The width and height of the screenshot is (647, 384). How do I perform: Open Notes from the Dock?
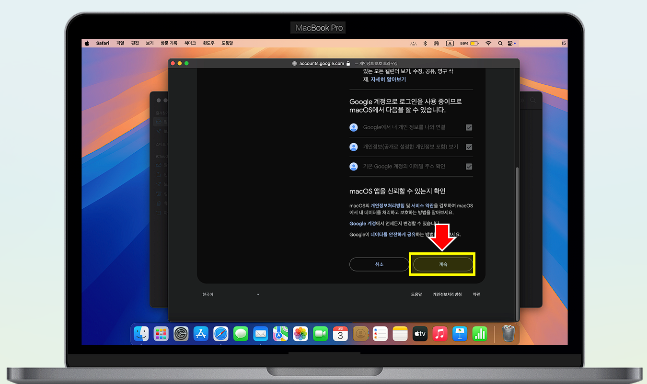[x=400, y=333]
